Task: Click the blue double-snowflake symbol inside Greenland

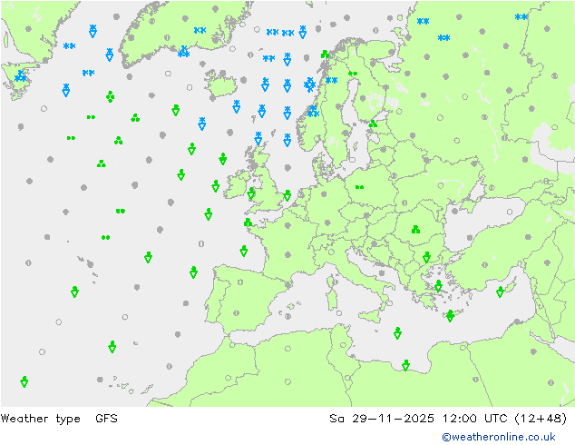Action: 200,31
